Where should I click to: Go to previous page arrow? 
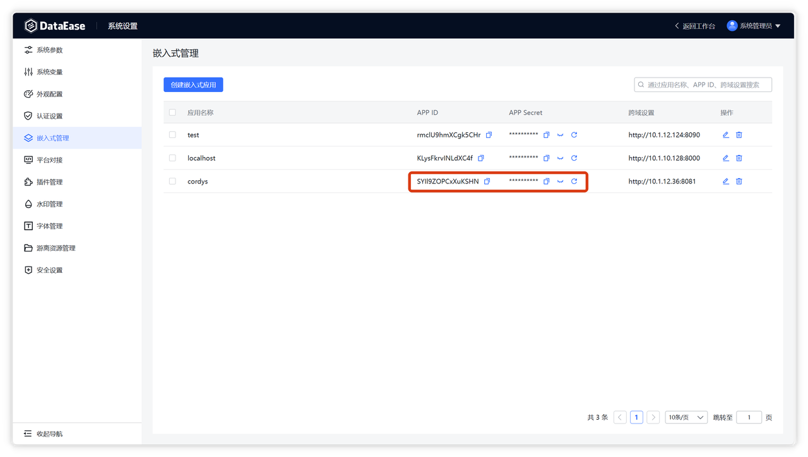[620, 417]
